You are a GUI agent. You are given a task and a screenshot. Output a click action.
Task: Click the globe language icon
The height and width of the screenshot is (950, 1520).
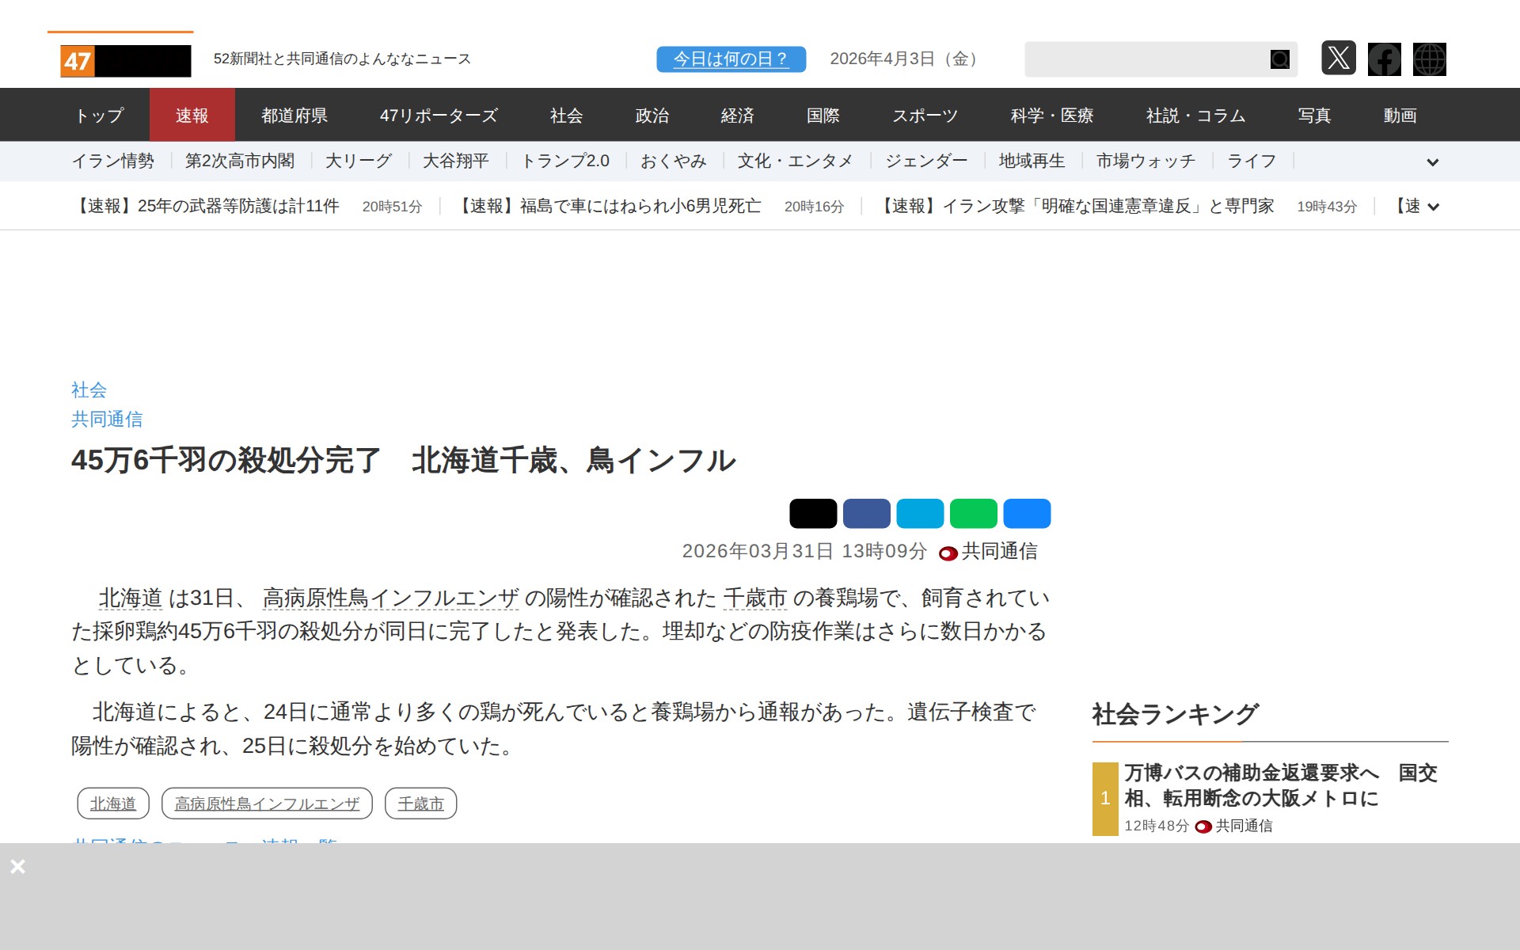click(1429, 59)
